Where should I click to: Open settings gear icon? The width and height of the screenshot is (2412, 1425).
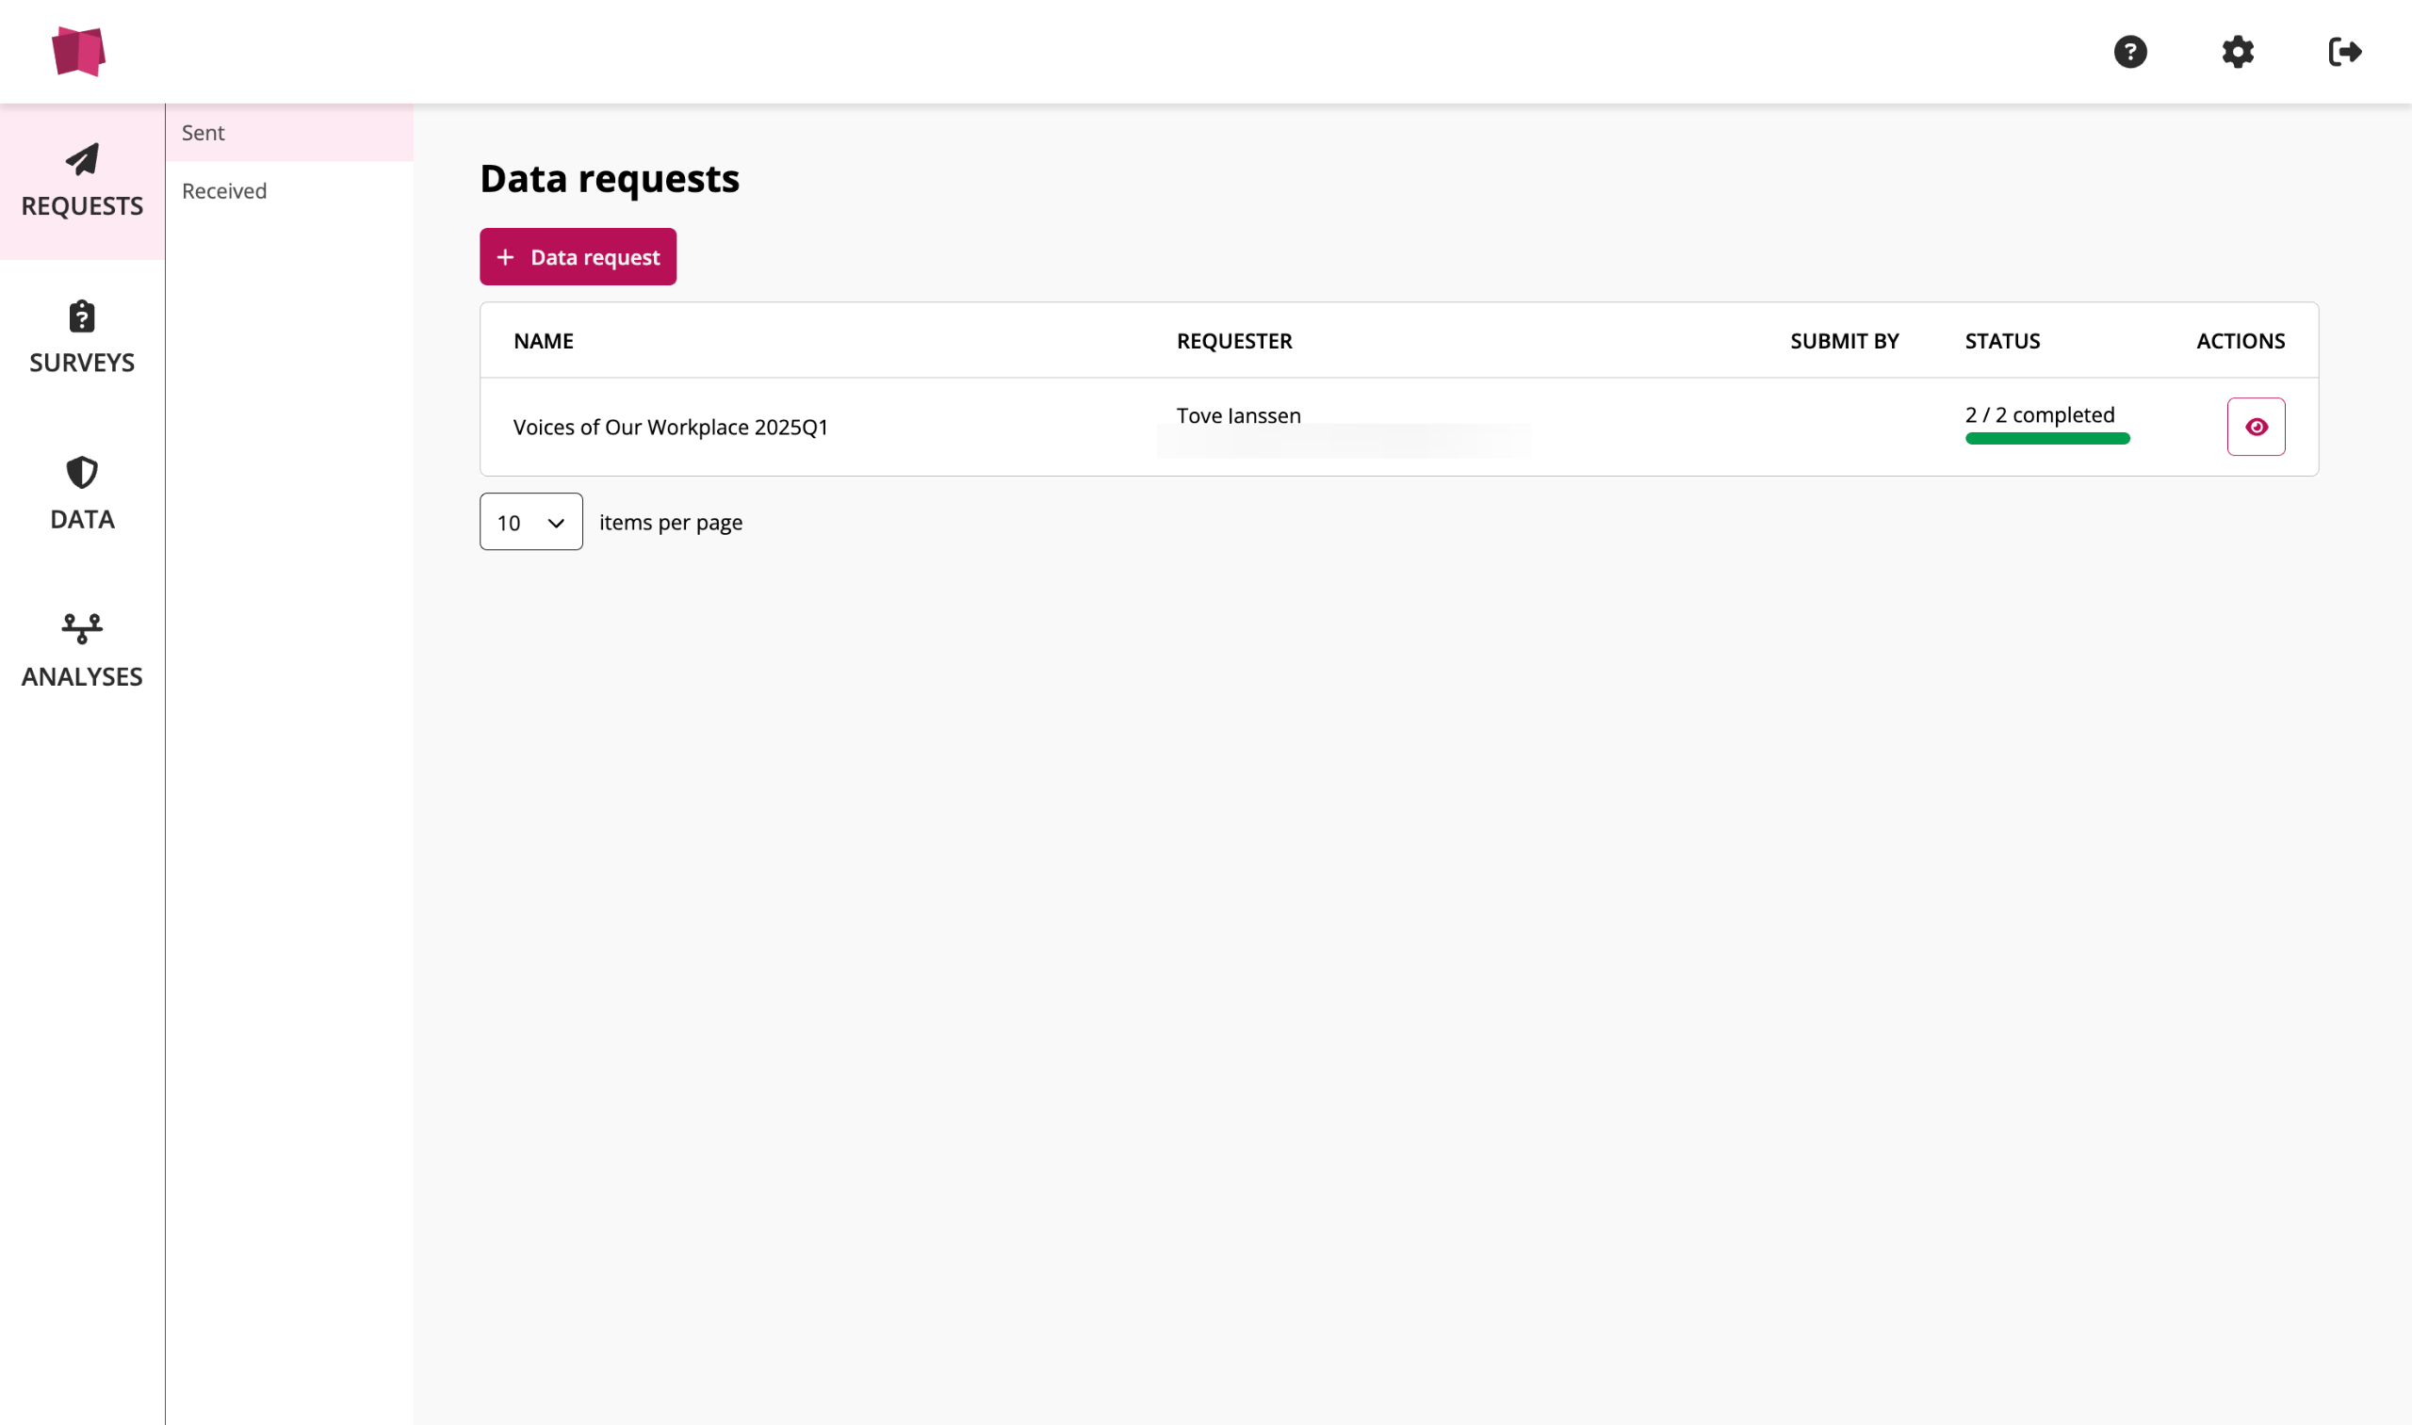tap(2237, 51)
